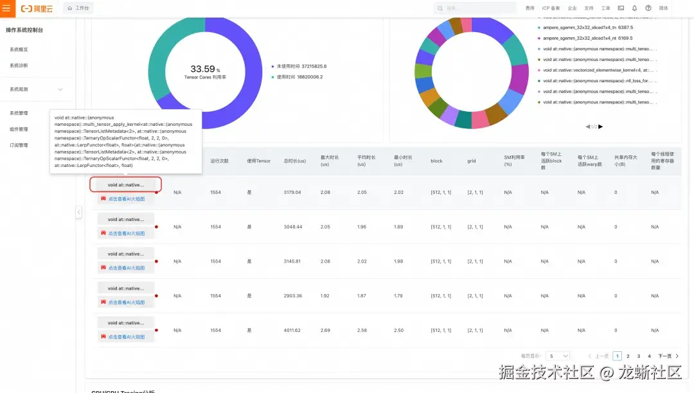Click the magnifier search icon

pyautogui.click(x=440, y=8)
